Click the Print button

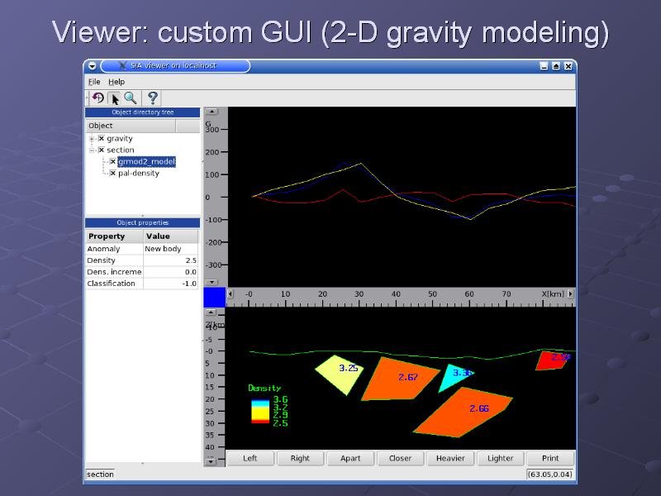(x=550, y=458)
